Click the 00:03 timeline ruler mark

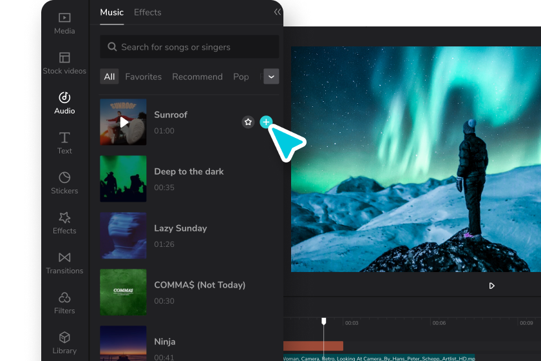point(352,323)
